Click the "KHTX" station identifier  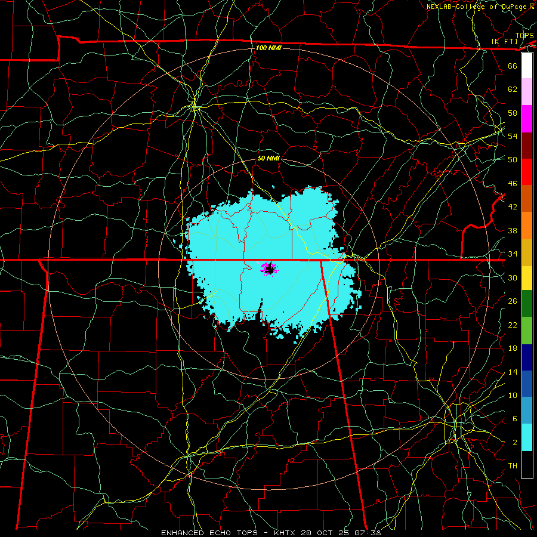pyautogui.click(x=285, y=533)
